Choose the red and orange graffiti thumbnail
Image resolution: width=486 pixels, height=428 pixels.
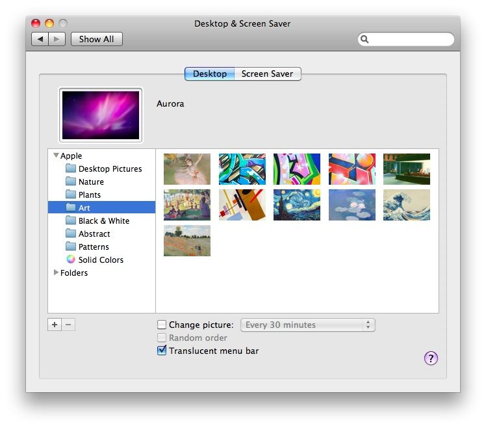pos(352,169)
